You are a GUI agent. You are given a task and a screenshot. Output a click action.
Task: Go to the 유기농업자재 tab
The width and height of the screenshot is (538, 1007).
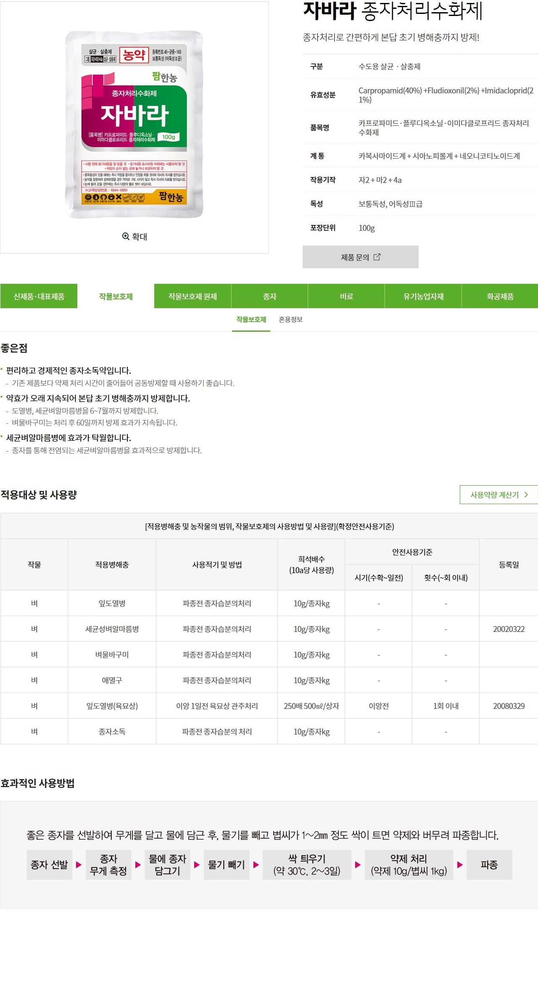423,296
